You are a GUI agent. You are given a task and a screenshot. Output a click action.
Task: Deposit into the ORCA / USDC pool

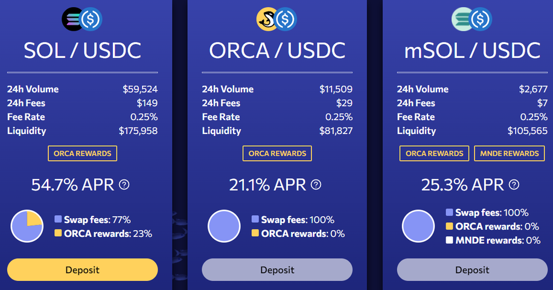pos(277,270)
